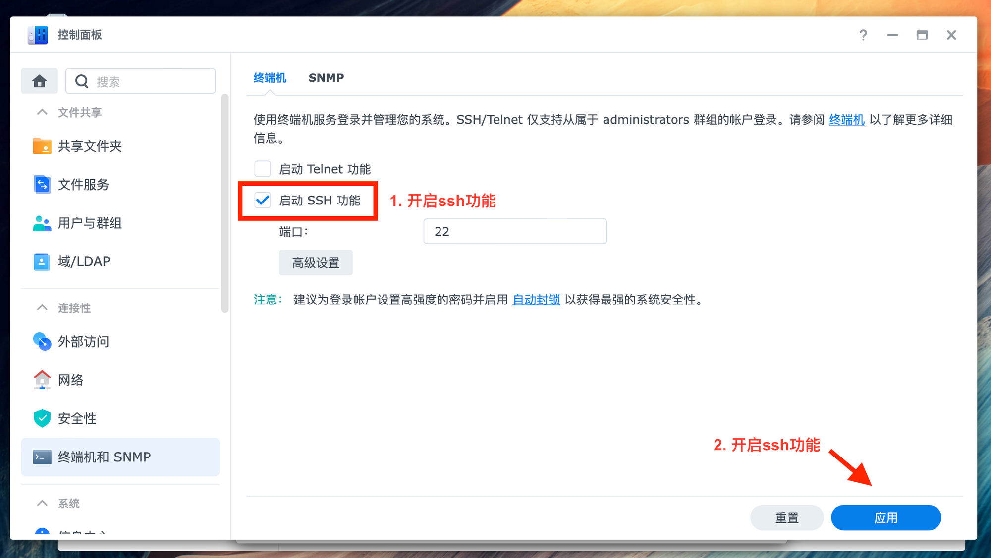Collapse the 系统 section
Screen dimensions: 991x558
coord(43,504)
